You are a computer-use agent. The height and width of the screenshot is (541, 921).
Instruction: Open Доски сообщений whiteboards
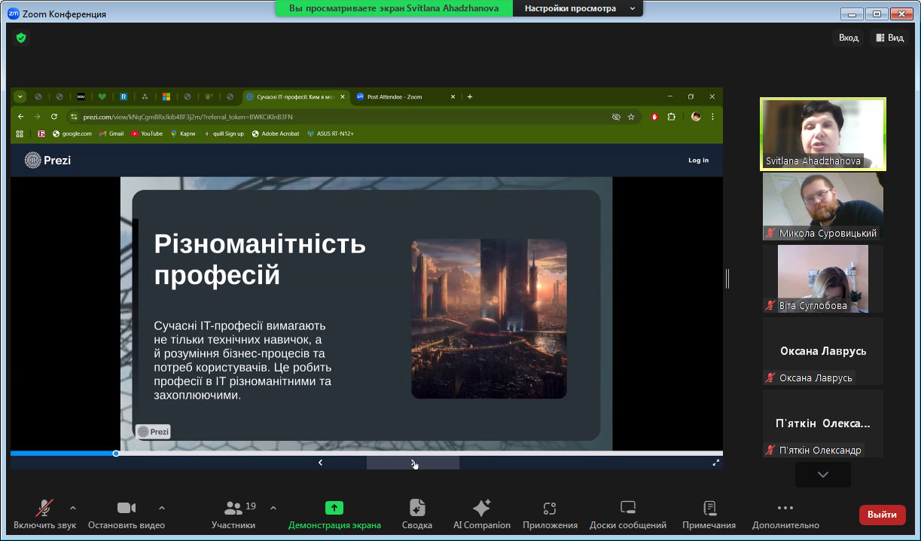point(628,508)
